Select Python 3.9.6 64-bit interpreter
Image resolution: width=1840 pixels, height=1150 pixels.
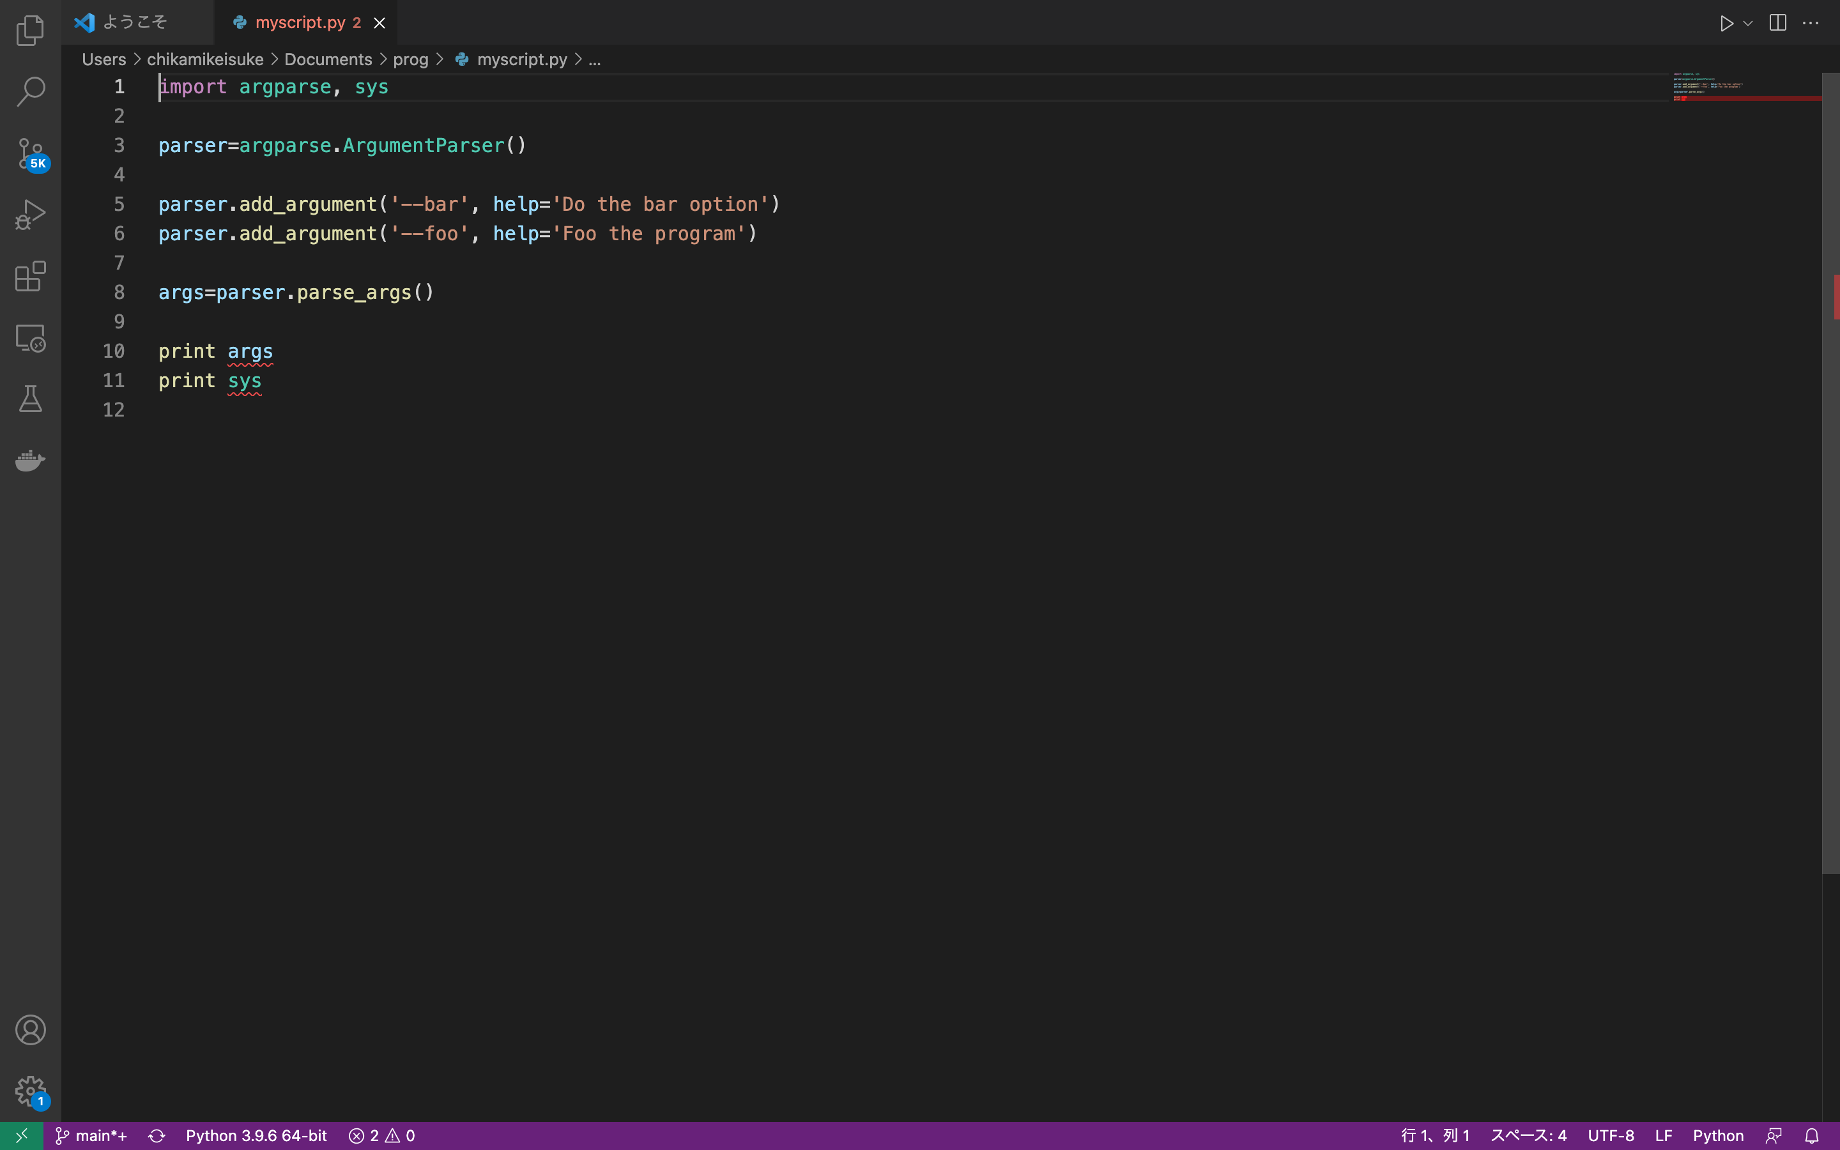(256, 1135)
